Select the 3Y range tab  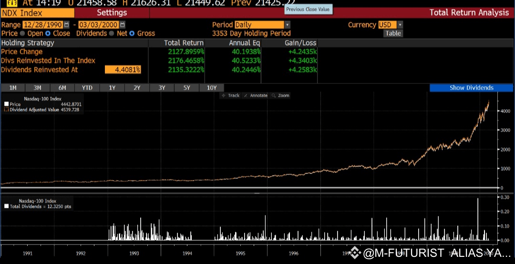click(162, 88)
